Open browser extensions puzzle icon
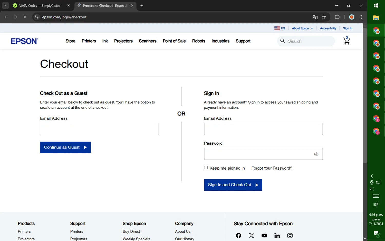 point(337,17)
